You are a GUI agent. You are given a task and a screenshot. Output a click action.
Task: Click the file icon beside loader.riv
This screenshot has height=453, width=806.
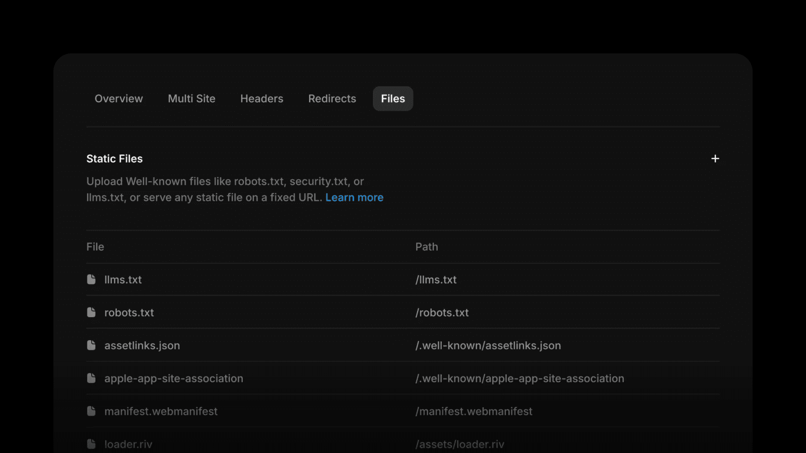[91, 444]
